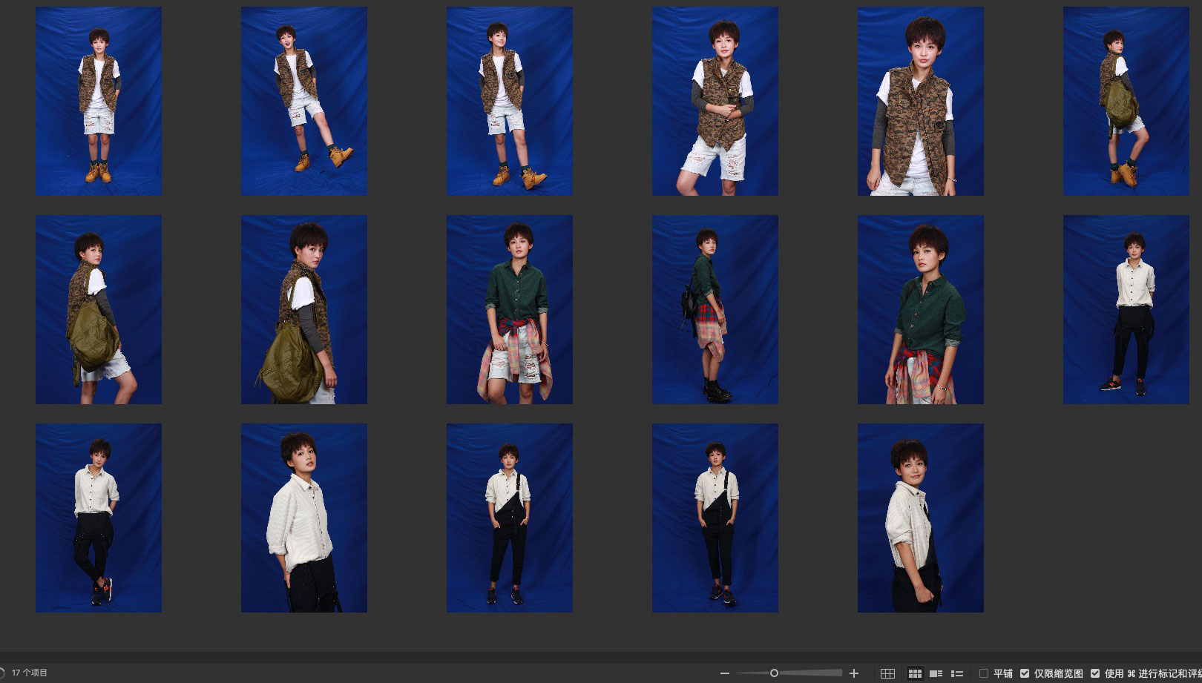The height and width of the screenshot is (683, 1202).
Task: Decrease thumbnail size with minus icon
Action: [x=725, y=673]
